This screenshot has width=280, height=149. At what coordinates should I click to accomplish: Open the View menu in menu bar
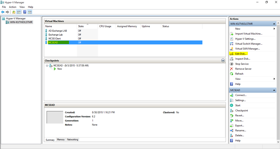(x=22, y=7)
